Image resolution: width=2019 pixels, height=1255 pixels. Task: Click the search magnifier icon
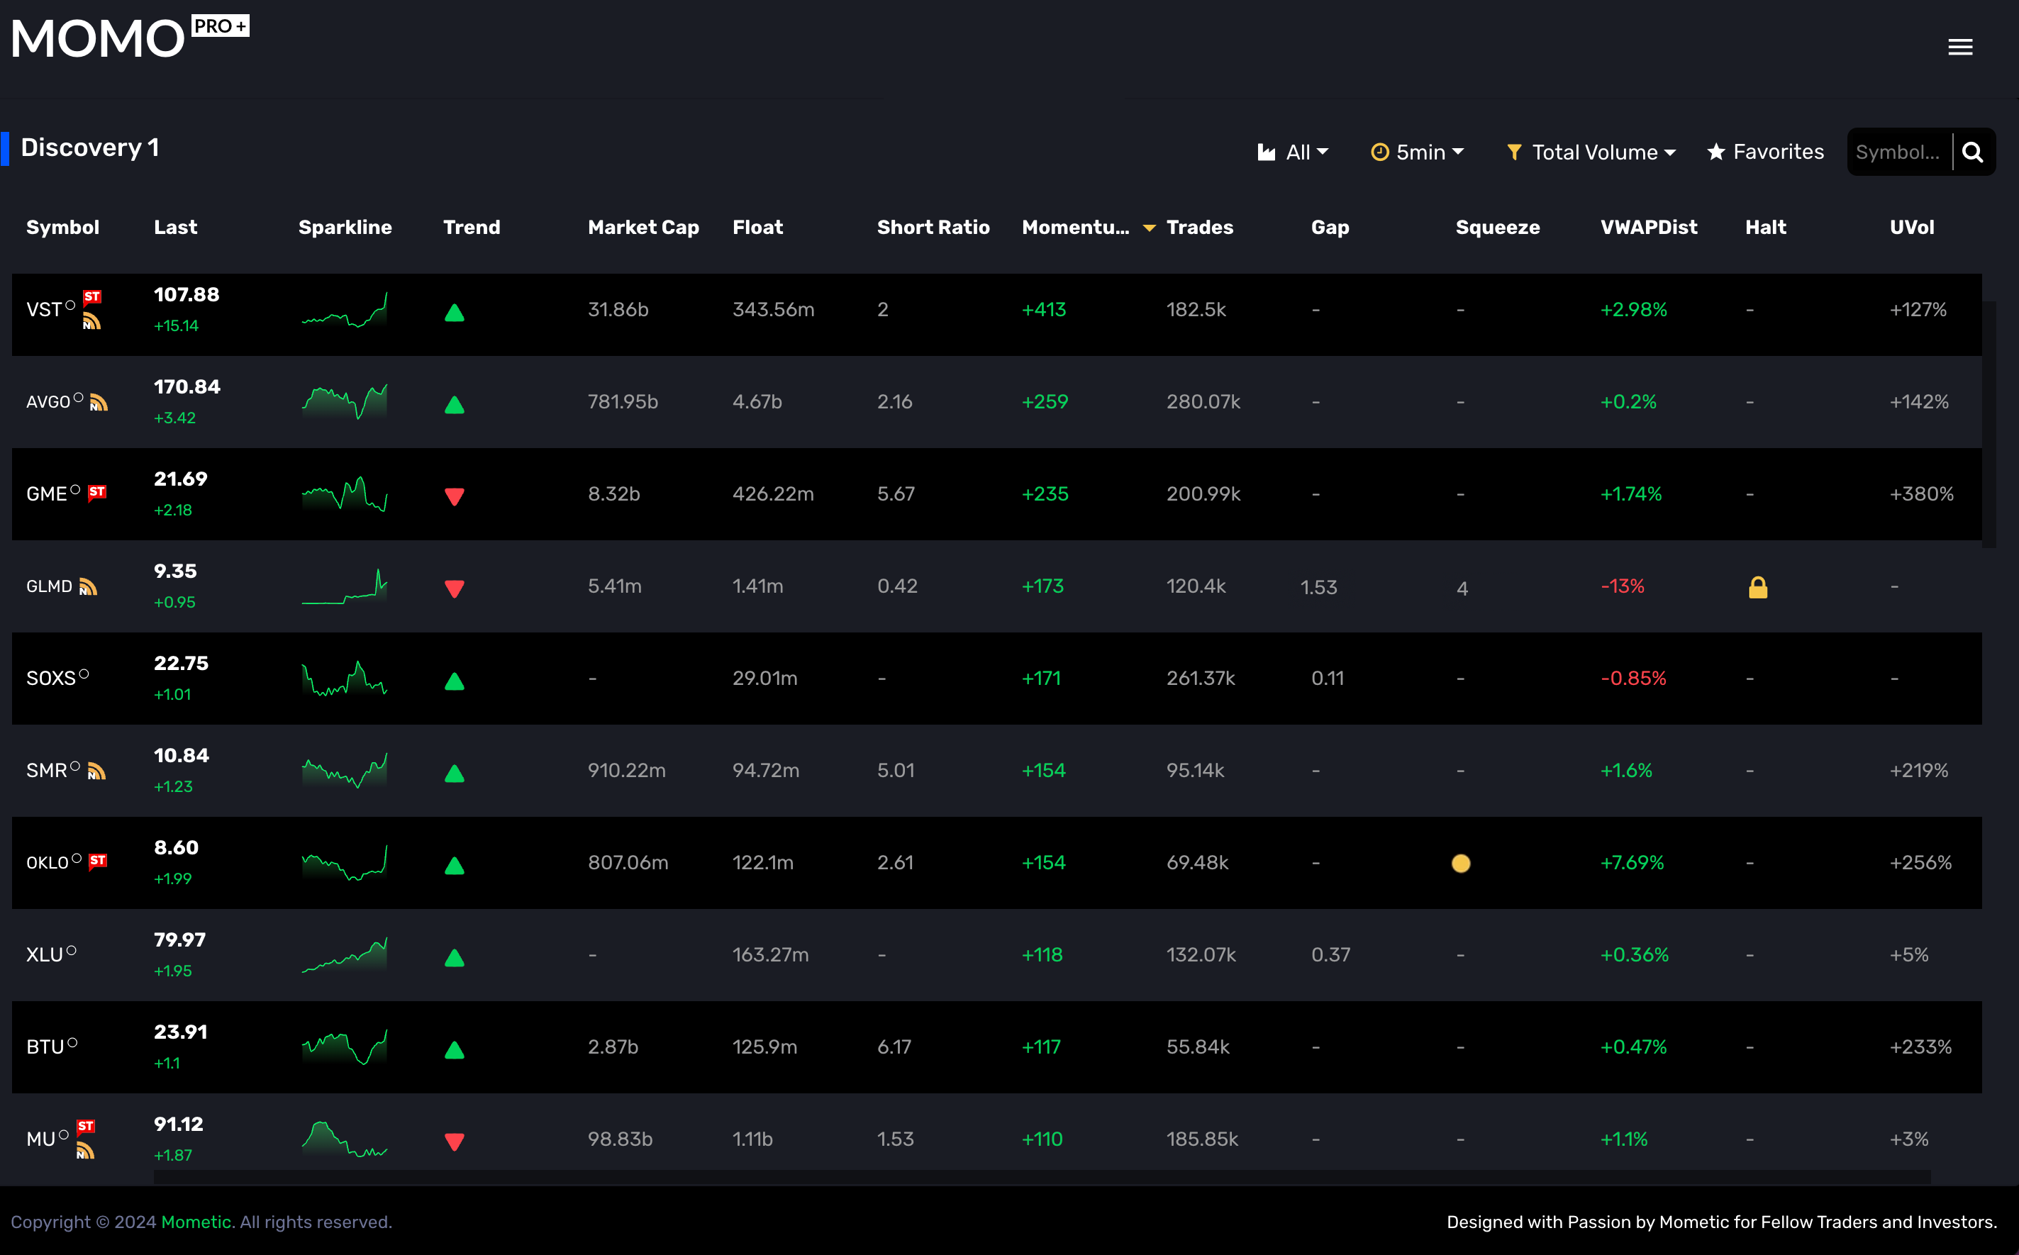point(1972,152)
